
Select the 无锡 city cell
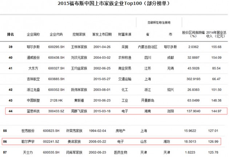tap(170, 68)
